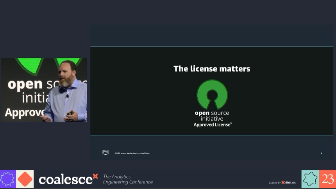The height and width of the screenshot is (189, 336).
Task: Click 'Approved License' text on slide
Action: click(213, 125)
